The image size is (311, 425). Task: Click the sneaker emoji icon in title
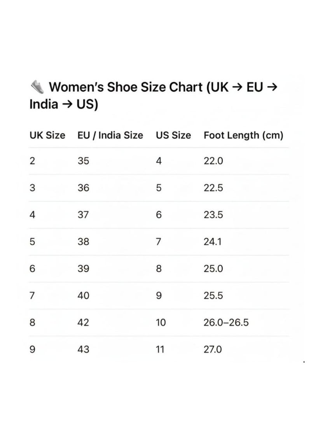pyautogui.click(x=37, y=87)
